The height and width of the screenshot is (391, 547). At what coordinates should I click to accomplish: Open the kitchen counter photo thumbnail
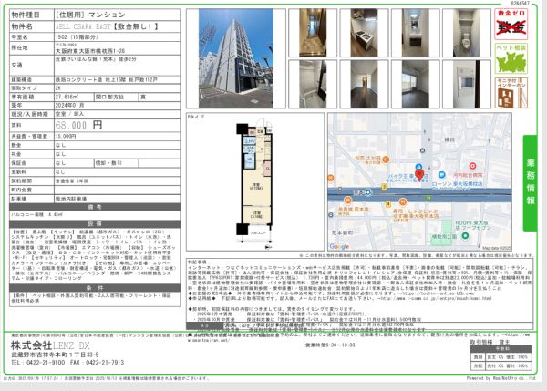(x=364, y=33)
